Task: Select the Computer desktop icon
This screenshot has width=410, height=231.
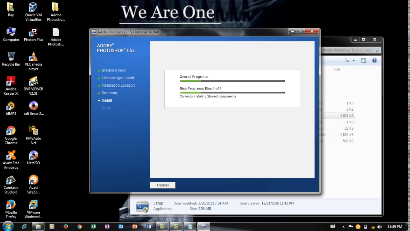Action: coord(11,34)
